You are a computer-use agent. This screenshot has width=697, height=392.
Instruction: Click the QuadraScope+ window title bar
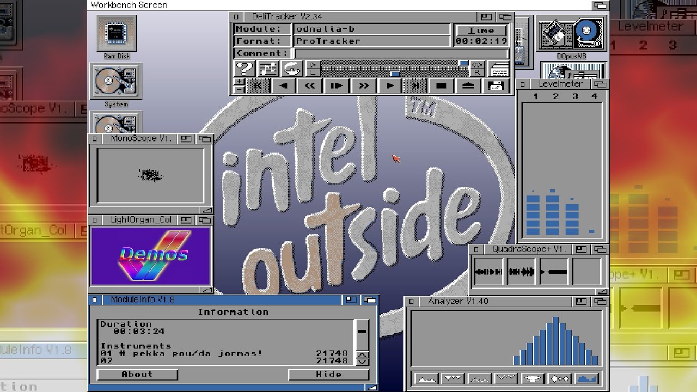528,249
